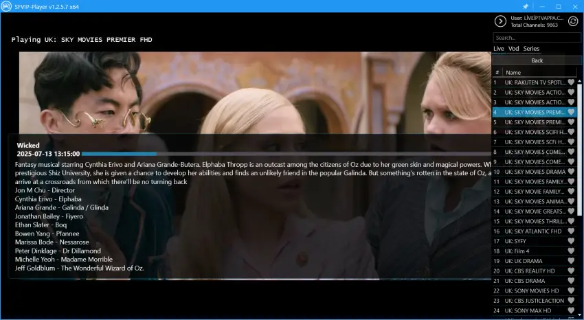Image resolution: width=584 pixels, height=320 pixels.
Task: Select channel UK: SKY MOVIES ANIMA
Action: tap(535, 201)
